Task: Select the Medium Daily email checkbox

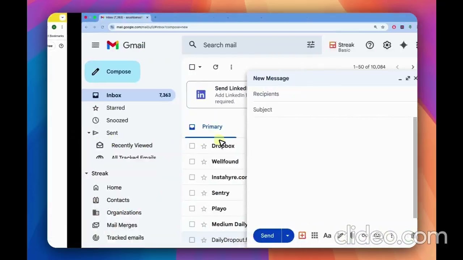Action: coord(192,224)
